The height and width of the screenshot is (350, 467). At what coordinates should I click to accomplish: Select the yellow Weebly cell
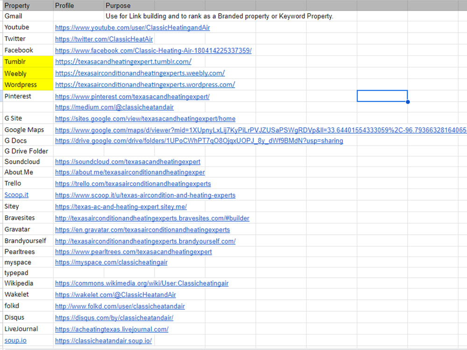[x=28, y=73]
